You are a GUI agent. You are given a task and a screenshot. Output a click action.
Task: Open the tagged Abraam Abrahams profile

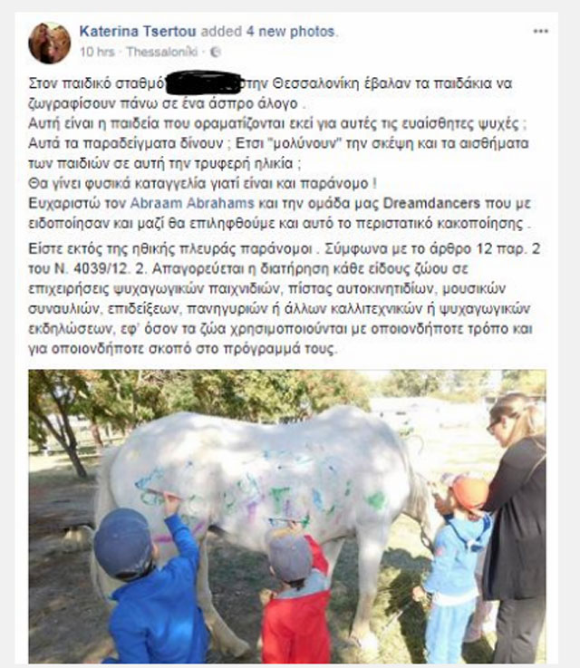point(192,203)
